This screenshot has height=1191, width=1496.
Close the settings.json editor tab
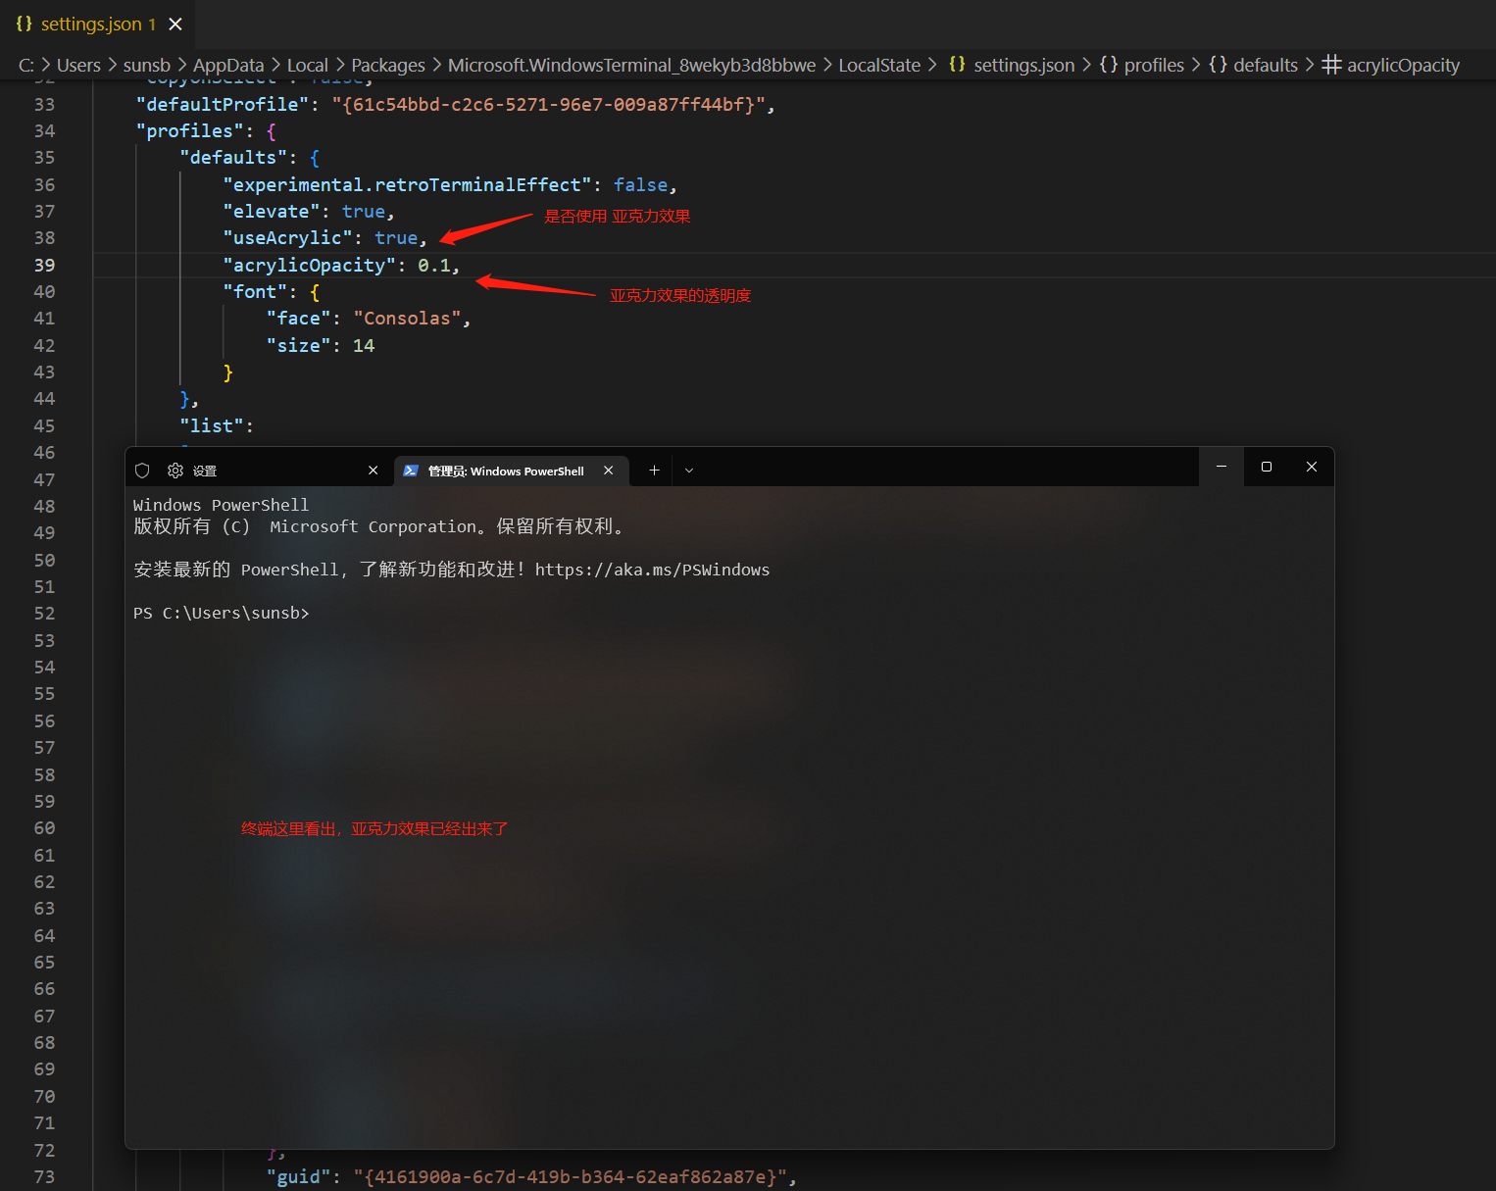click(175, 25)
